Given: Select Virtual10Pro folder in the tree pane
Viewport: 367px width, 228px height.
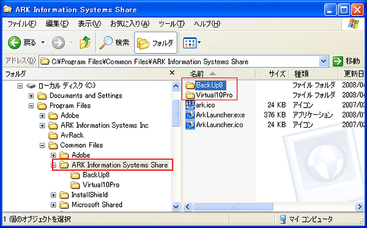Looking at the screenshot, I should click(x=101, y=185).
